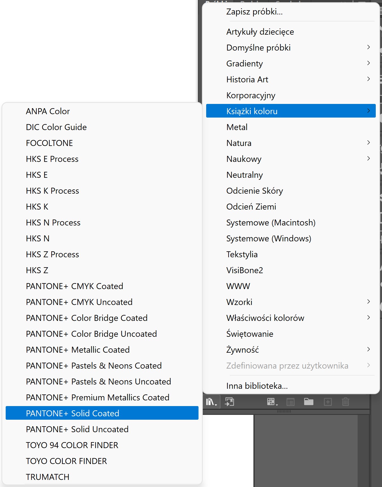
Task: Open PANTONE+ Pastels & Neons Uncoated
Action: click(x=102, y=382)
